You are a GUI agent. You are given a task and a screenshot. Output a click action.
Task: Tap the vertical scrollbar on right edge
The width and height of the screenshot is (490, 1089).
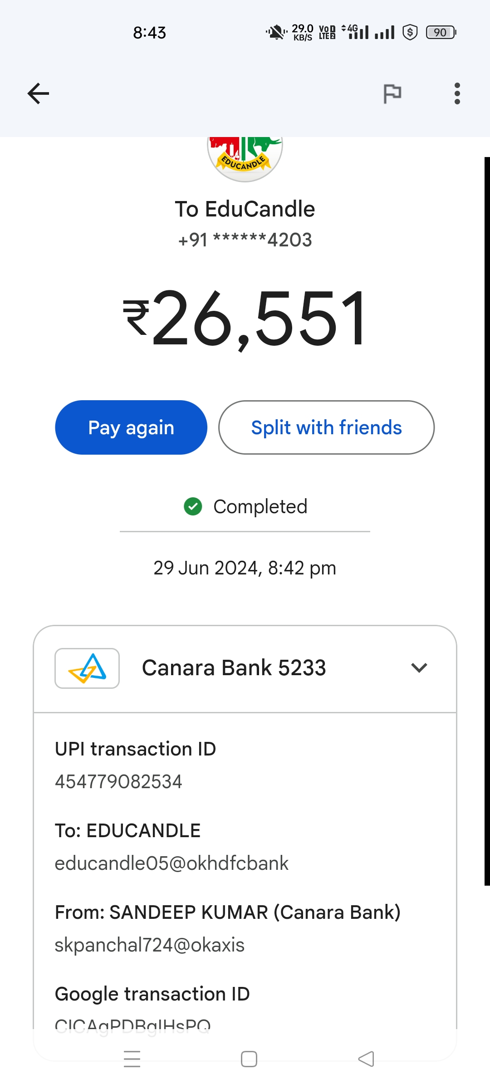click(x=487, y=521)
